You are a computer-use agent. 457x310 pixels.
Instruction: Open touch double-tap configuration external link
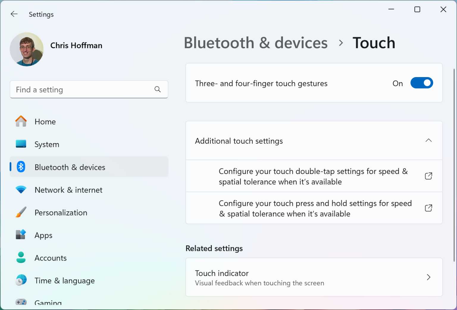coord(428,176)
